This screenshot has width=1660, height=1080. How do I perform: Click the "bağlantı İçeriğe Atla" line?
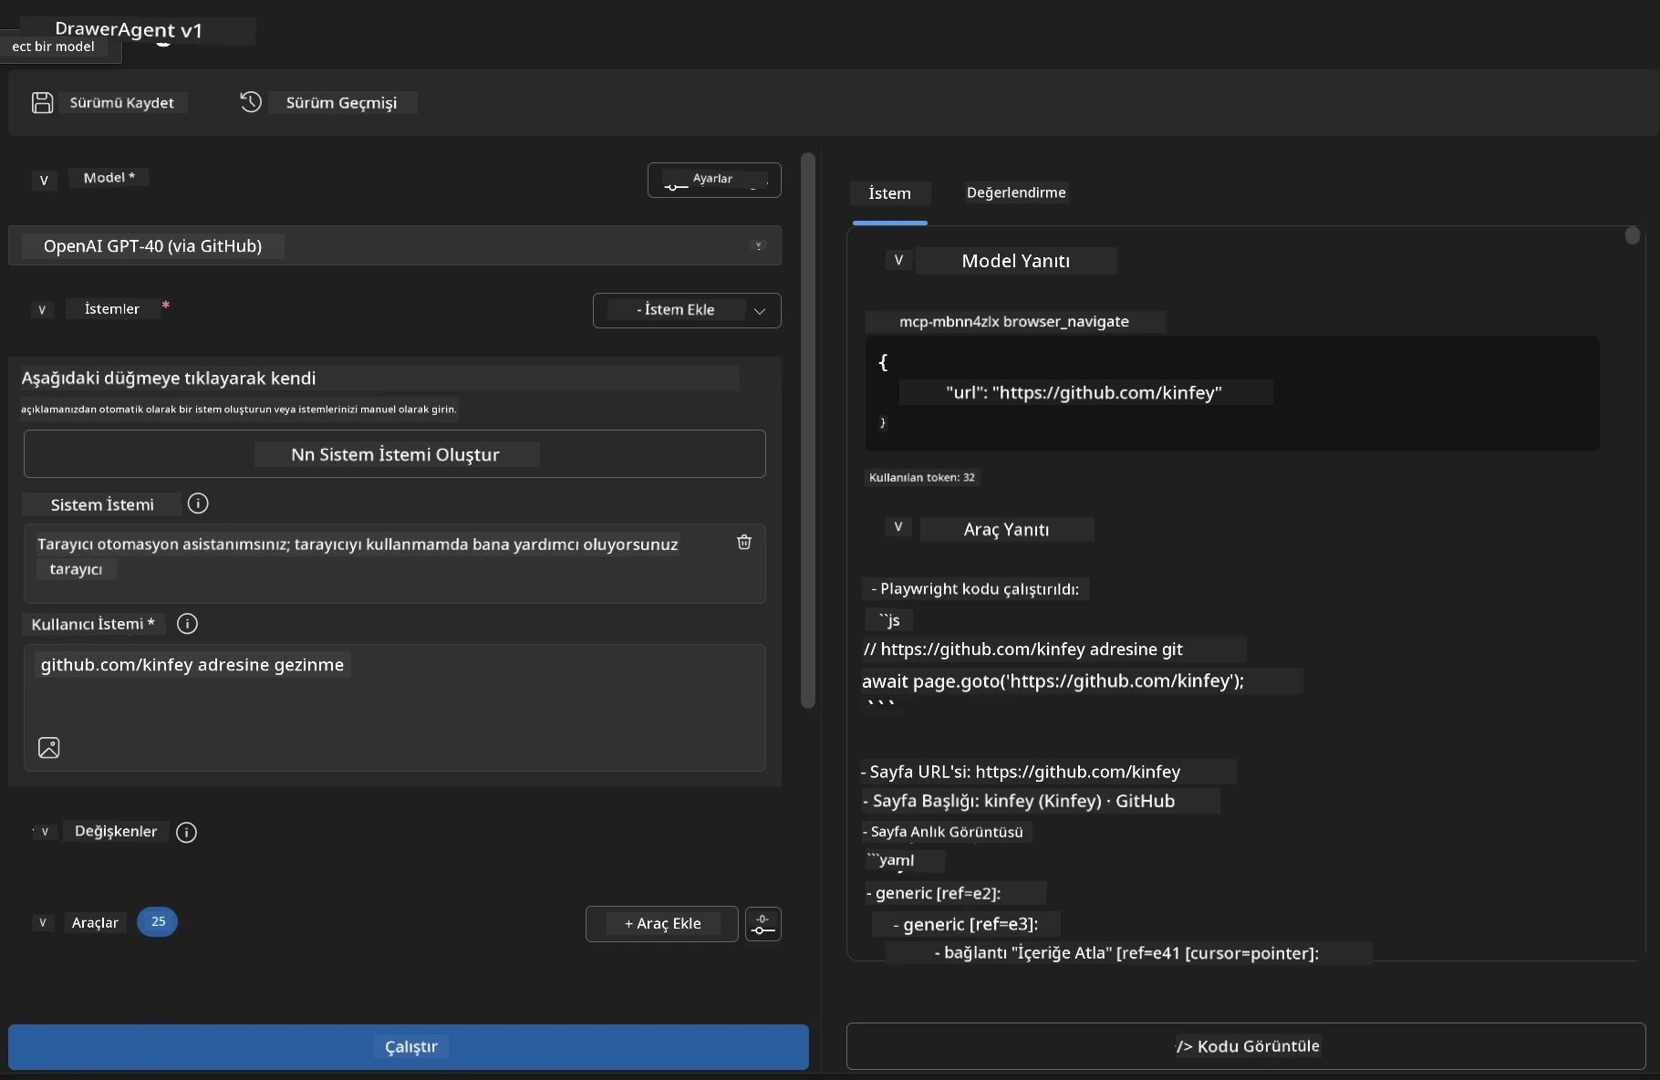[x=1126, y=953]
